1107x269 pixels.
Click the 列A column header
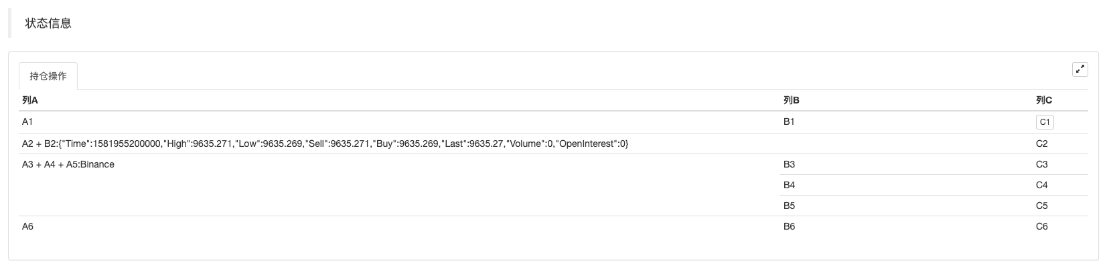tap(30, 100)
